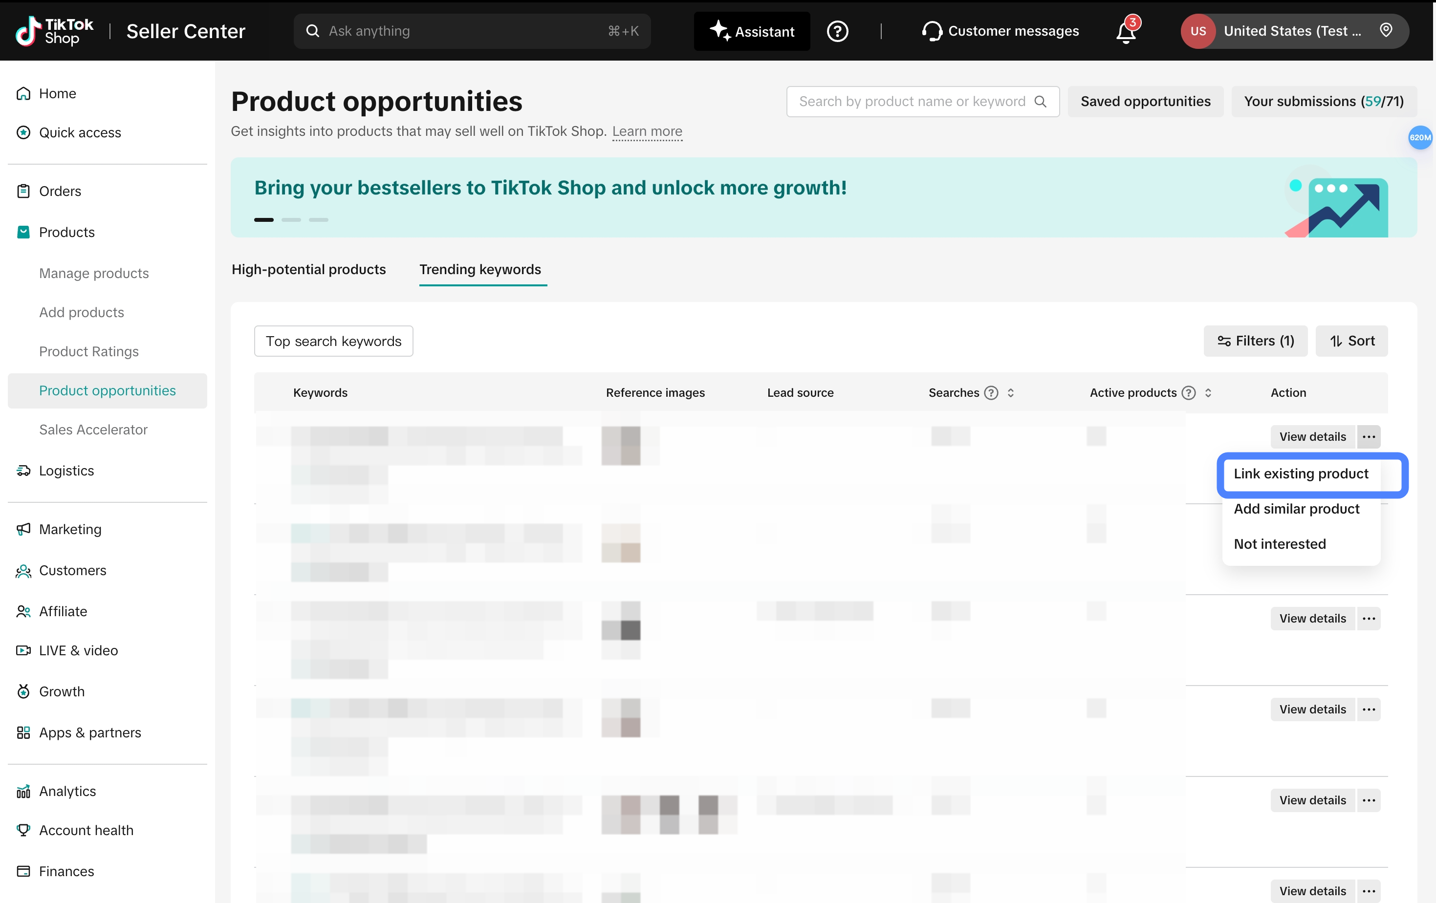Screen dimensions: 1436x903
Task: Click first row reference image thumbnail
Action: pos(621,446)
